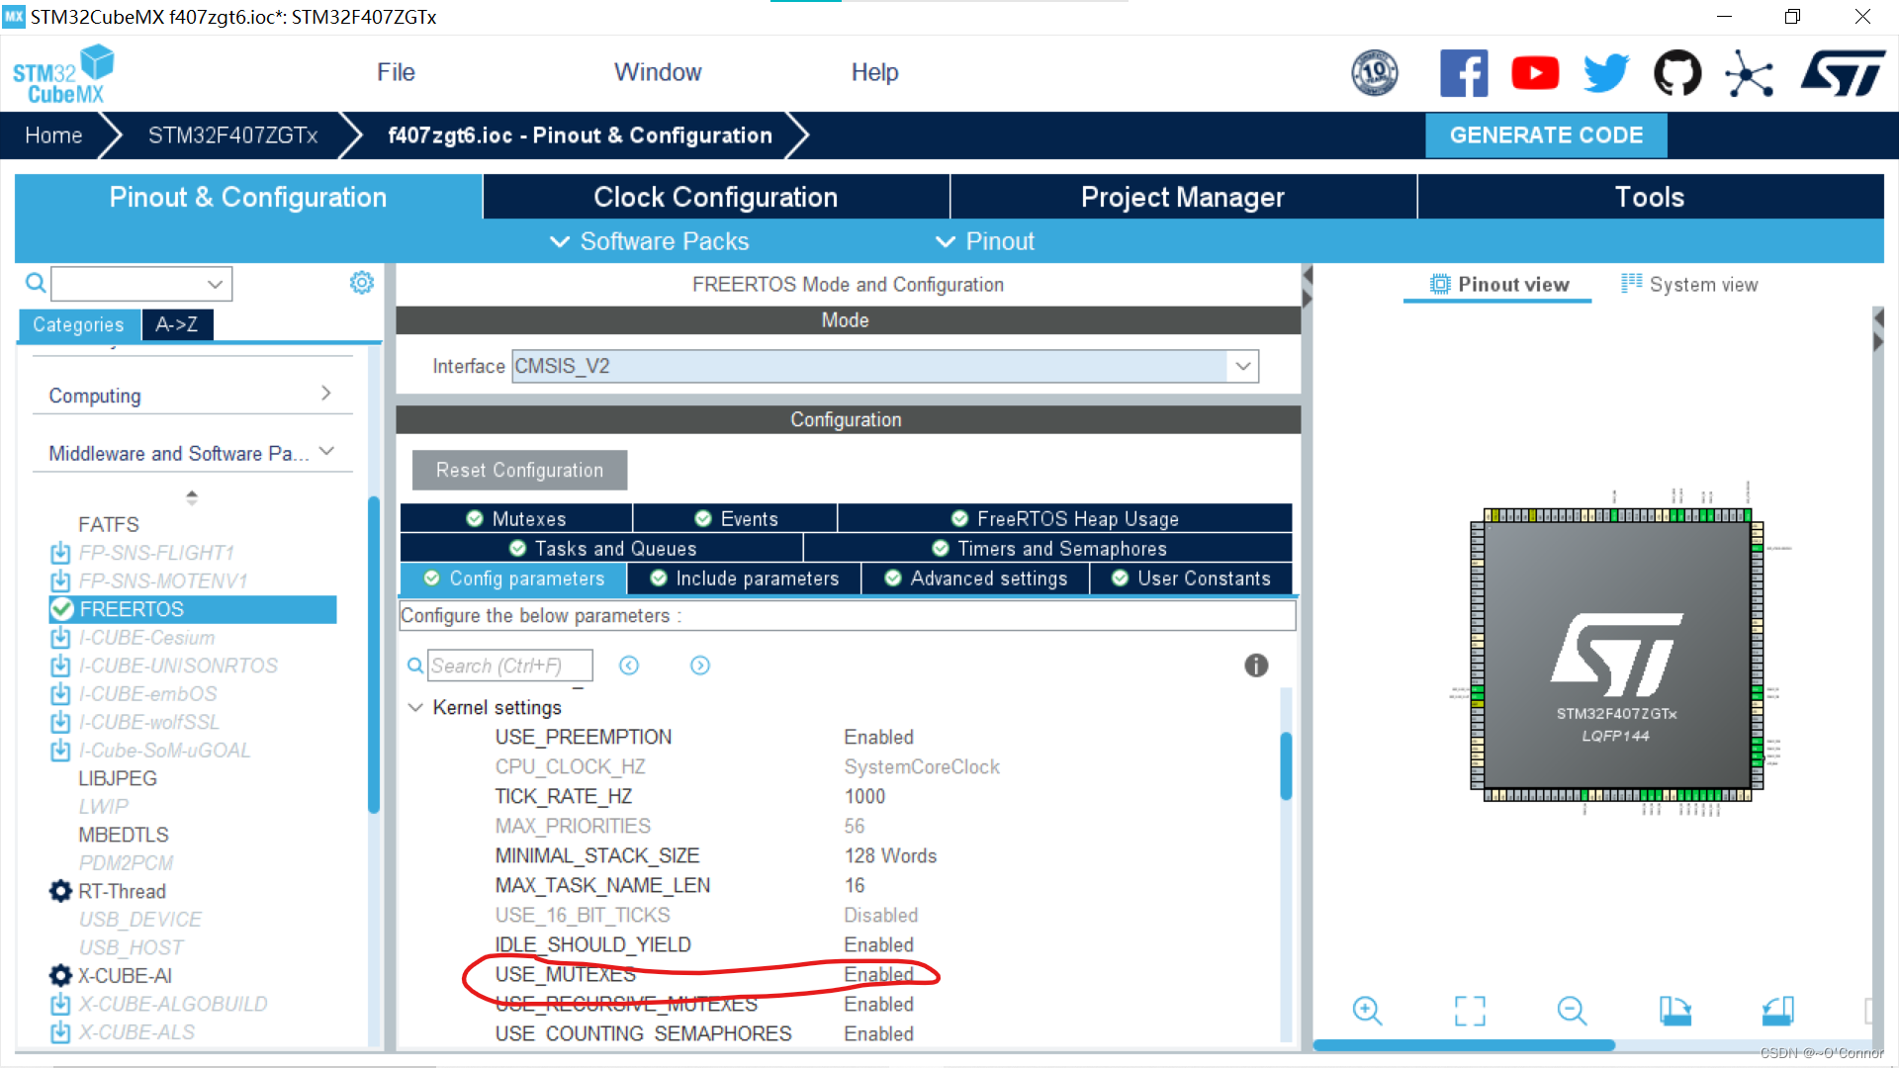The height and width of the screenshot is (1068, 1899).
Task: Open the Tasks and Queues tab
Action: (x=602, y=548)
